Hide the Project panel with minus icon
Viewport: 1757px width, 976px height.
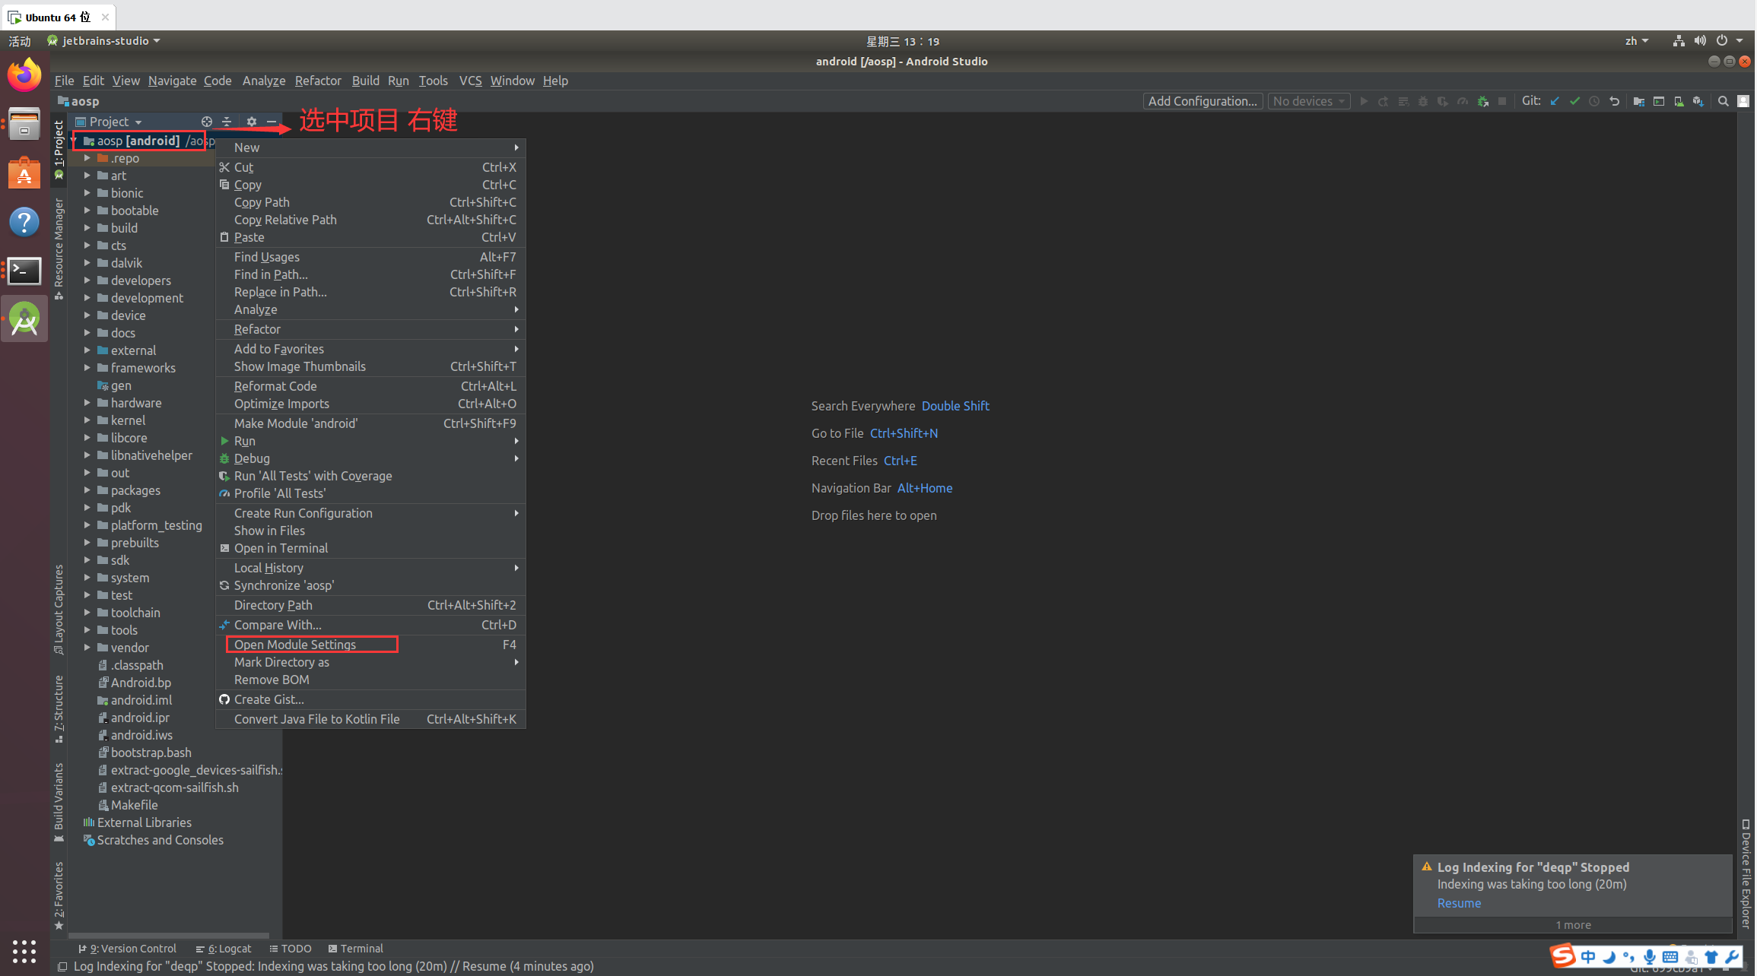[x=272, y=122]
